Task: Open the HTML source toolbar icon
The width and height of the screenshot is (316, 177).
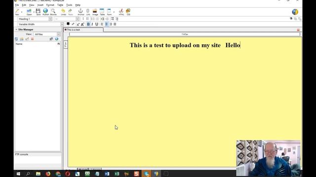Action: click(x=121, y=12)
